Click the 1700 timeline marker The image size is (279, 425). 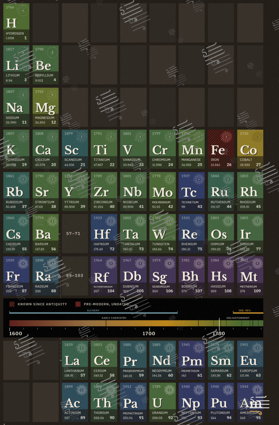(x=149, y=333)
